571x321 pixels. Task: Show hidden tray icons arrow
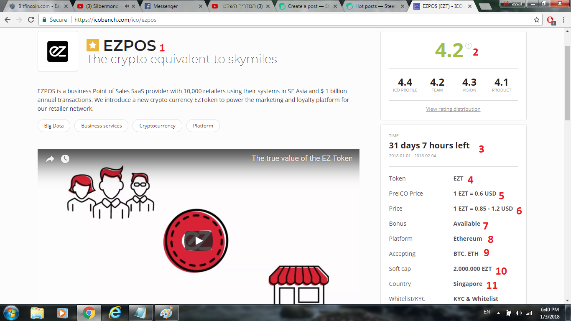coord(498,313)
